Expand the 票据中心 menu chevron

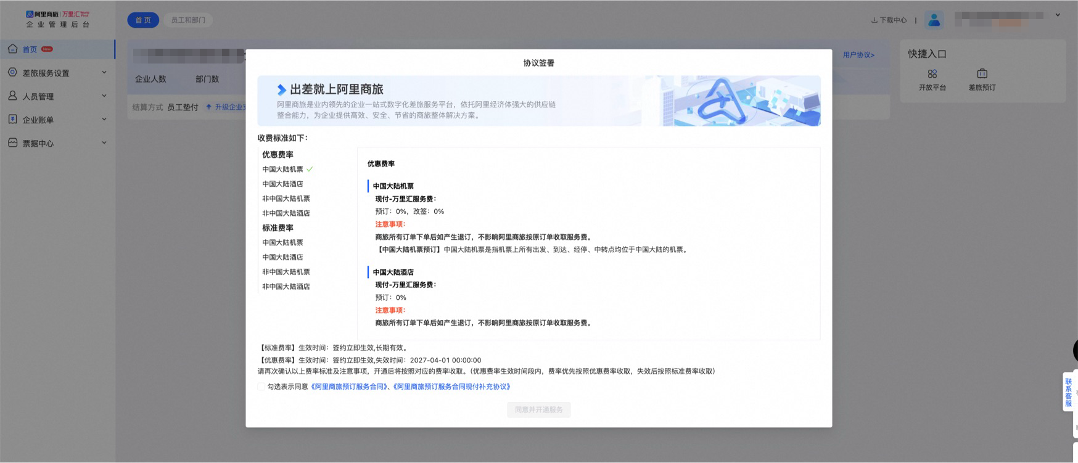pos(104,142)
